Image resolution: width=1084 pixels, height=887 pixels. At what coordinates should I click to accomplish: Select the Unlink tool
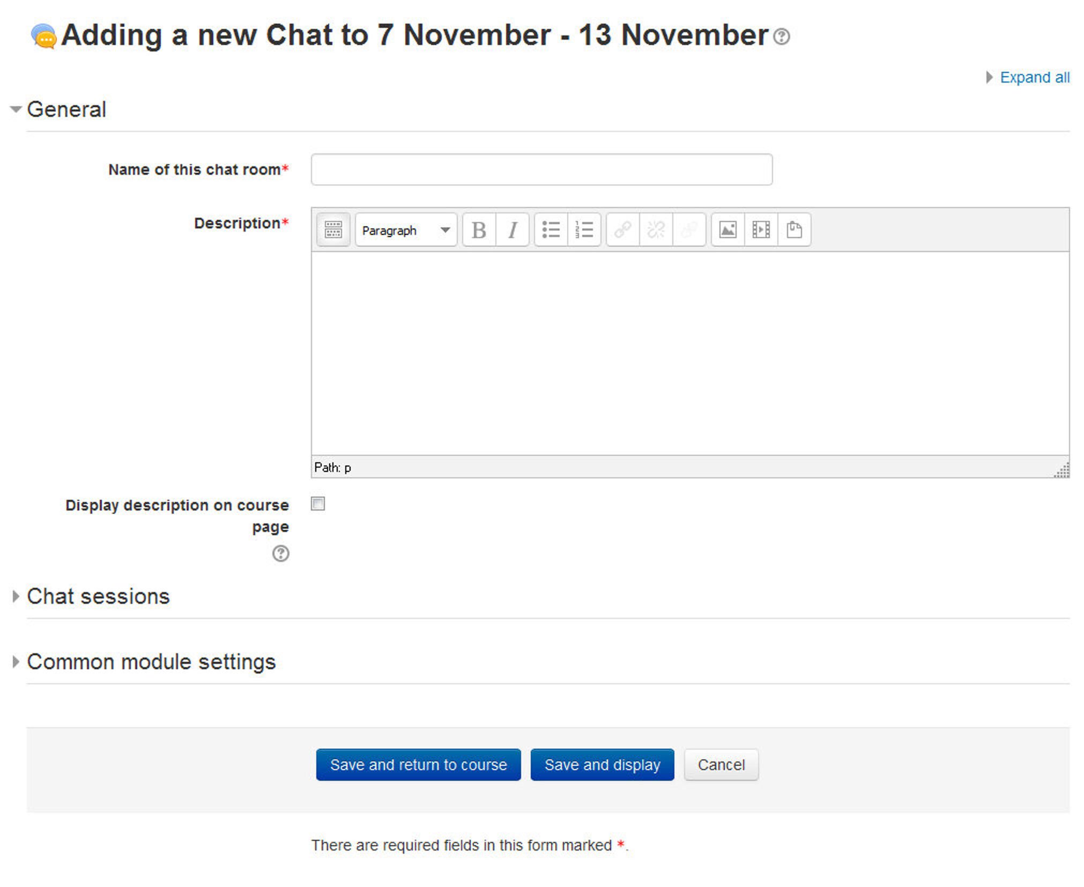[656, 230]
